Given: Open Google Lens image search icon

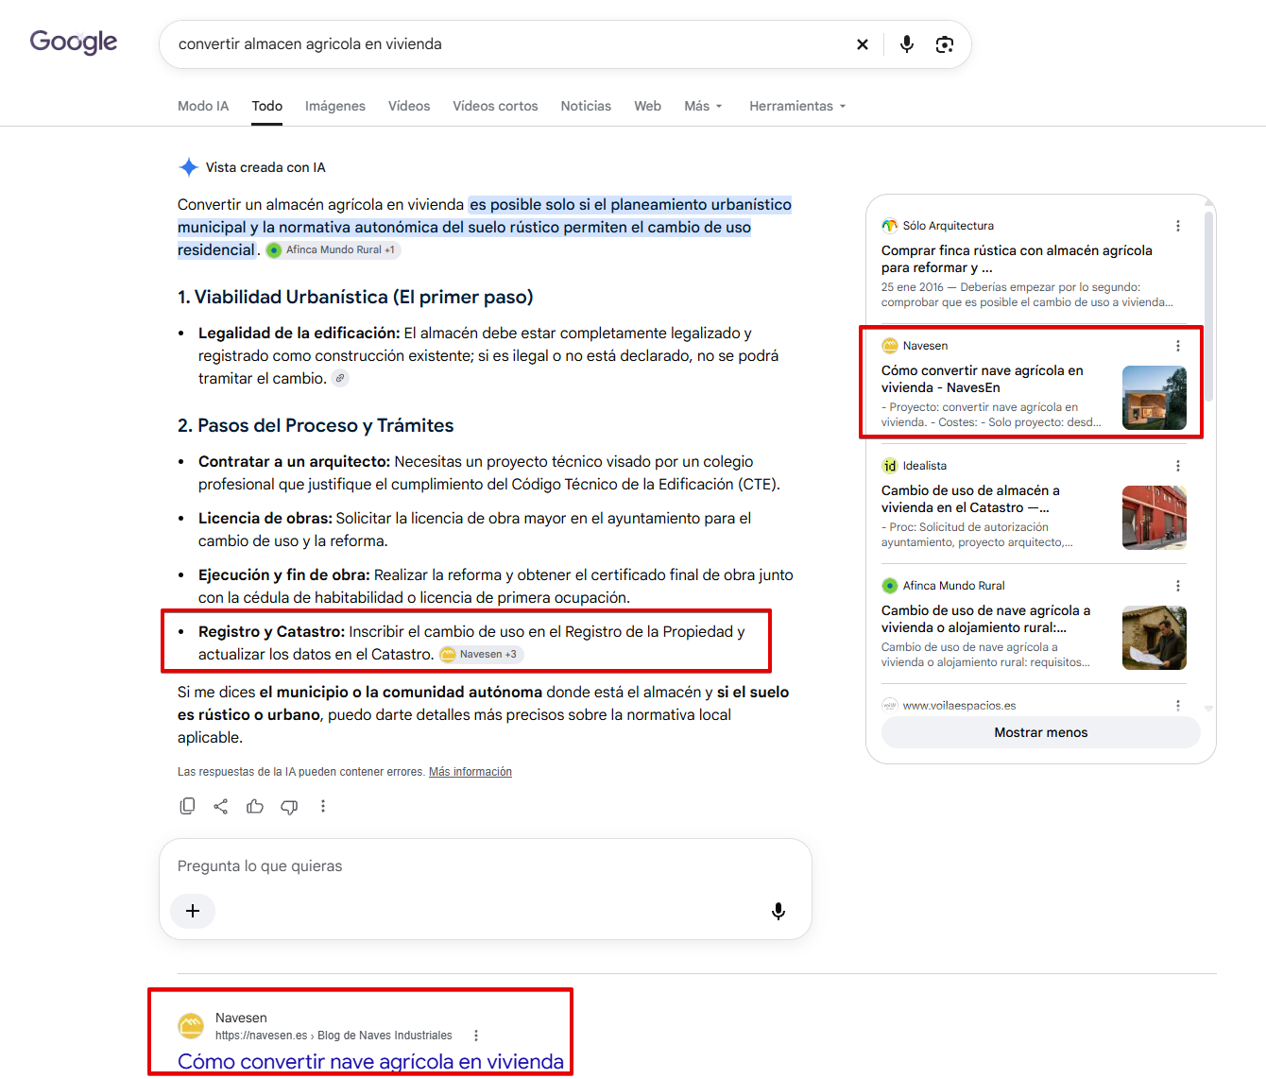Looking at the screenshot, I should coord(945,44).
